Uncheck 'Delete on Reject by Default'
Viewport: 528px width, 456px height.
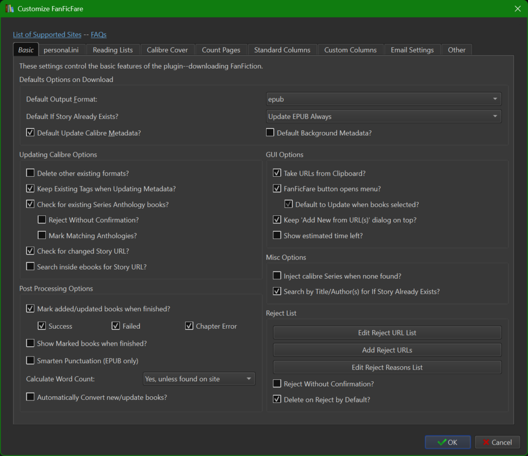[x=277, y=399]
